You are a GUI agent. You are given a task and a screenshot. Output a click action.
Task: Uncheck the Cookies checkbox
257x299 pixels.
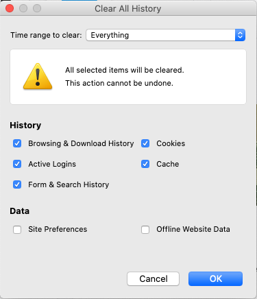[x=145, y=143]
